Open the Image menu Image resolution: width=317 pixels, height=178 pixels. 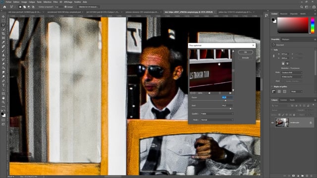(x=24, y=2)
